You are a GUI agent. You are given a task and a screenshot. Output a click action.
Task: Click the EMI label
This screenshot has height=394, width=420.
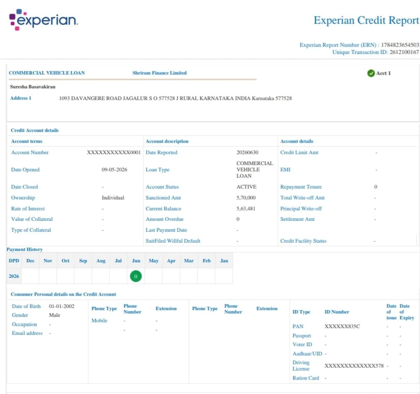285,169
